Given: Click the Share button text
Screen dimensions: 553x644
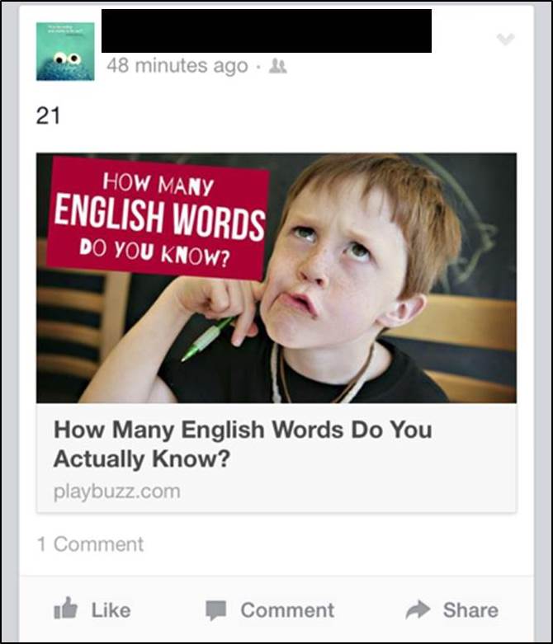Looking at the screenshot, I should (470, 610).
